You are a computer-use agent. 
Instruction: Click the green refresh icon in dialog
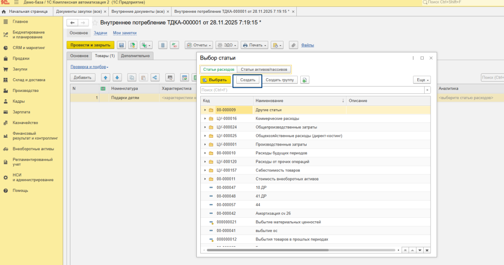[305, 80]
